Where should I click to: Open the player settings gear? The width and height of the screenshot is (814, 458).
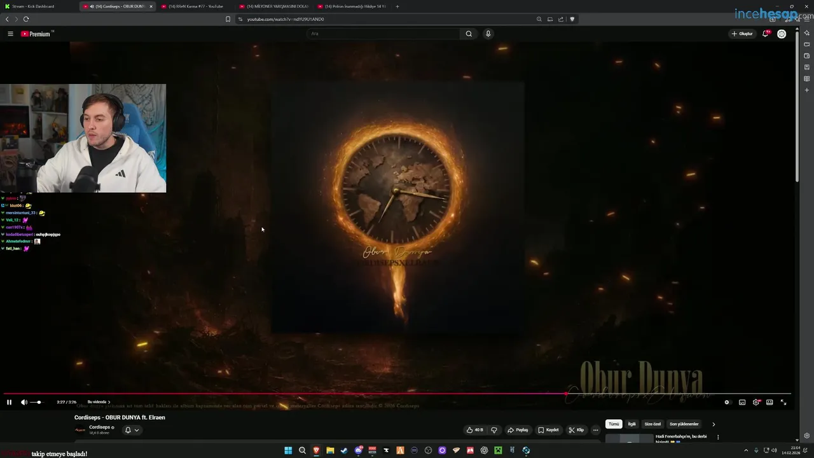click(756, 402)
